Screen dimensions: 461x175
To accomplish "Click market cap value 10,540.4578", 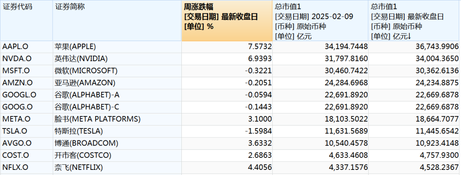I will [346, 143].
